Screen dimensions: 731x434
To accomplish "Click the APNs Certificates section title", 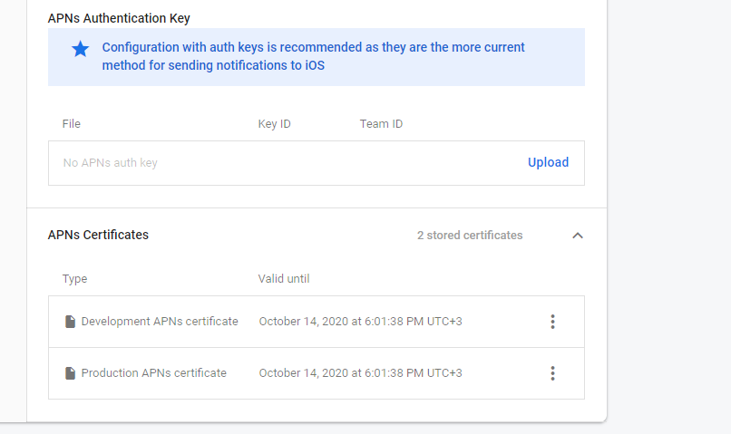I will [98, 235].
